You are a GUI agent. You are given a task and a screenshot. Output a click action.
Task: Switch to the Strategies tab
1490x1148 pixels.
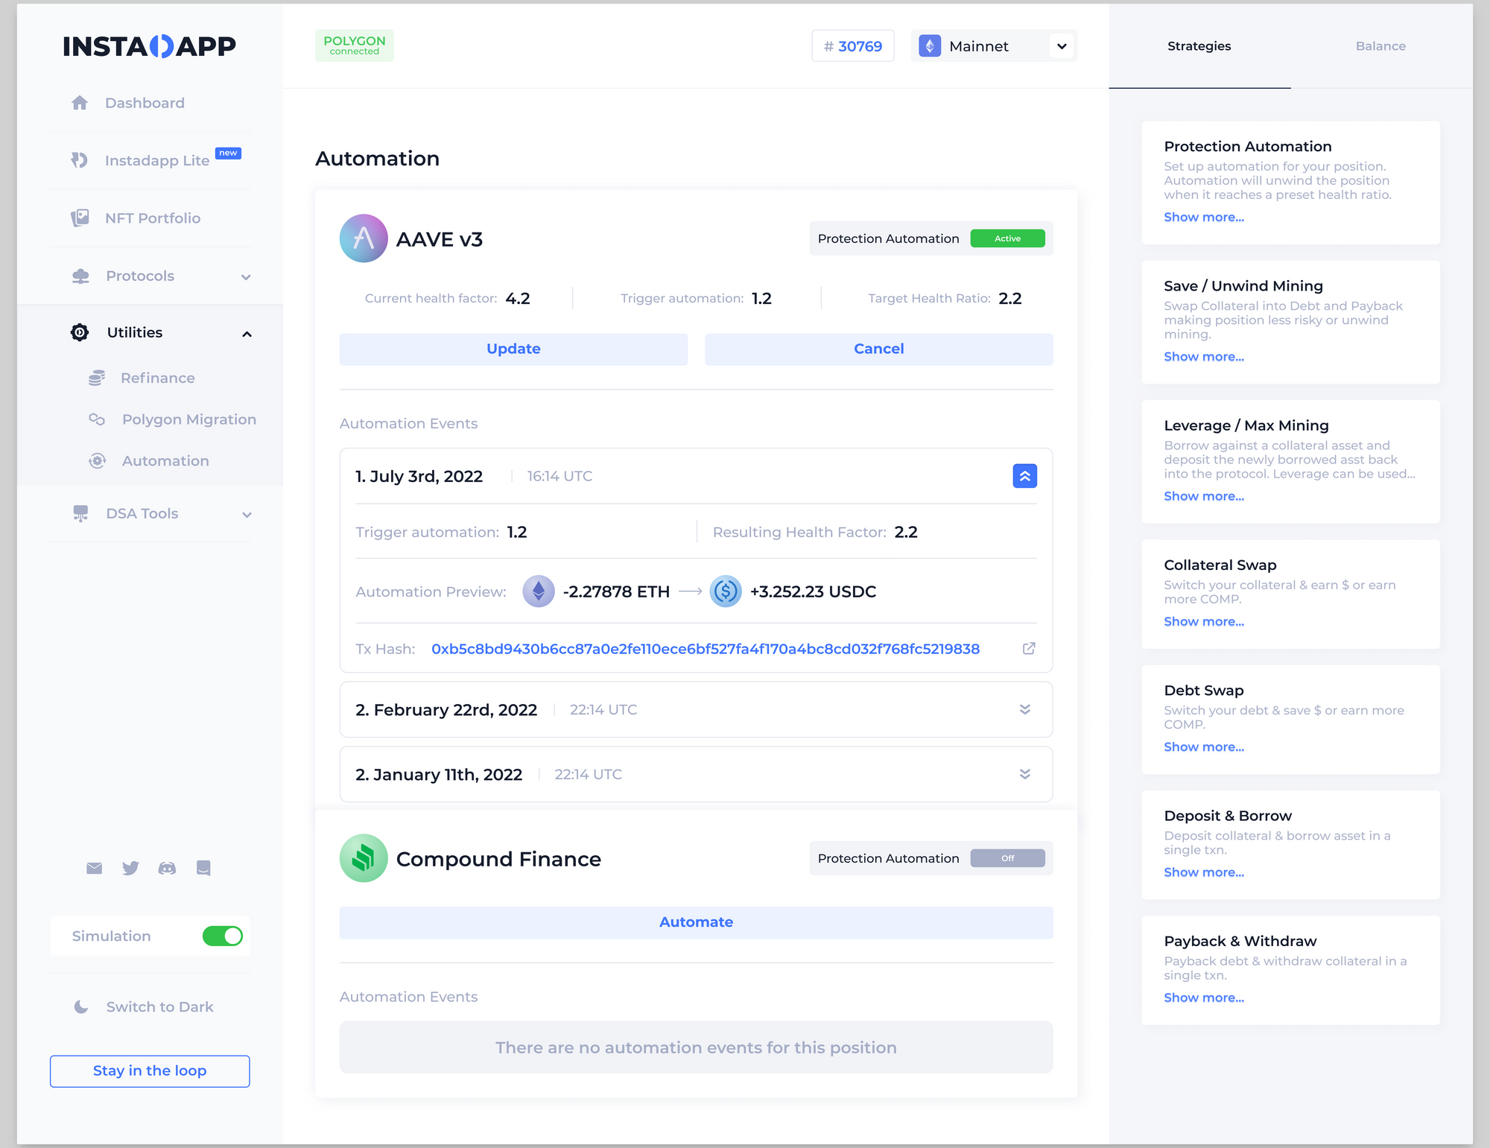pyautogui.click(x=1199, y=46)
